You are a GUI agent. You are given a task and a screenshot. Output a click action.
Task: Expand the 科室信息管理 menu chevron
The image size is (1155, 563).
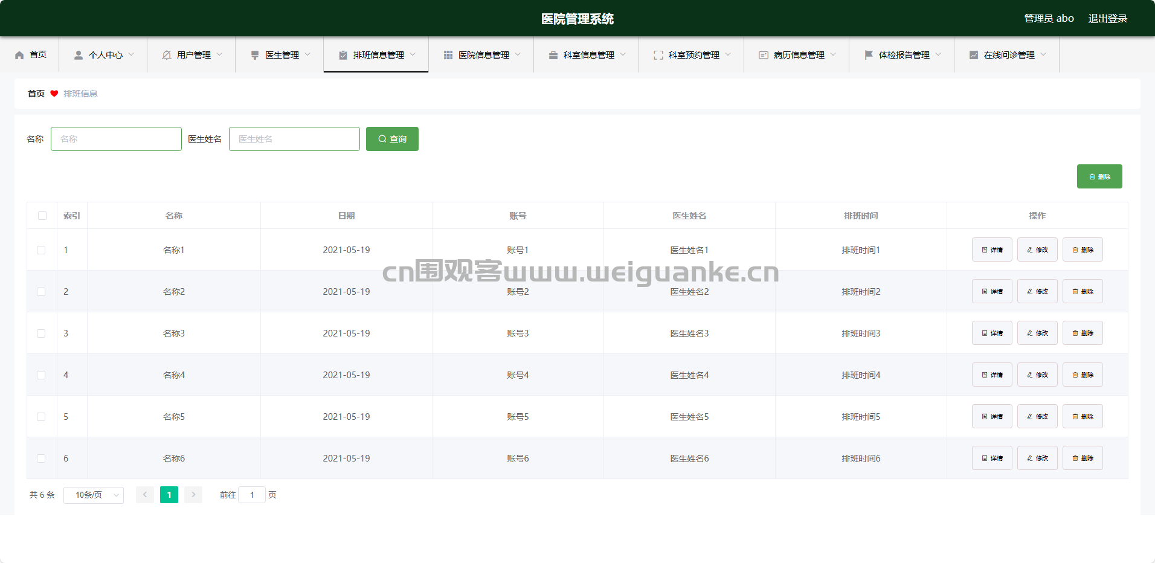[623, 54]
